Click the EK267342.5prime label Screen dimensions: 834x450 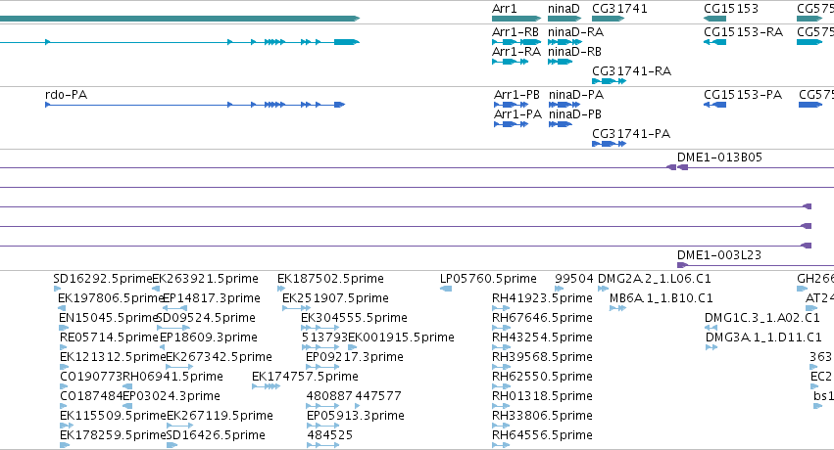coord(220,357)
